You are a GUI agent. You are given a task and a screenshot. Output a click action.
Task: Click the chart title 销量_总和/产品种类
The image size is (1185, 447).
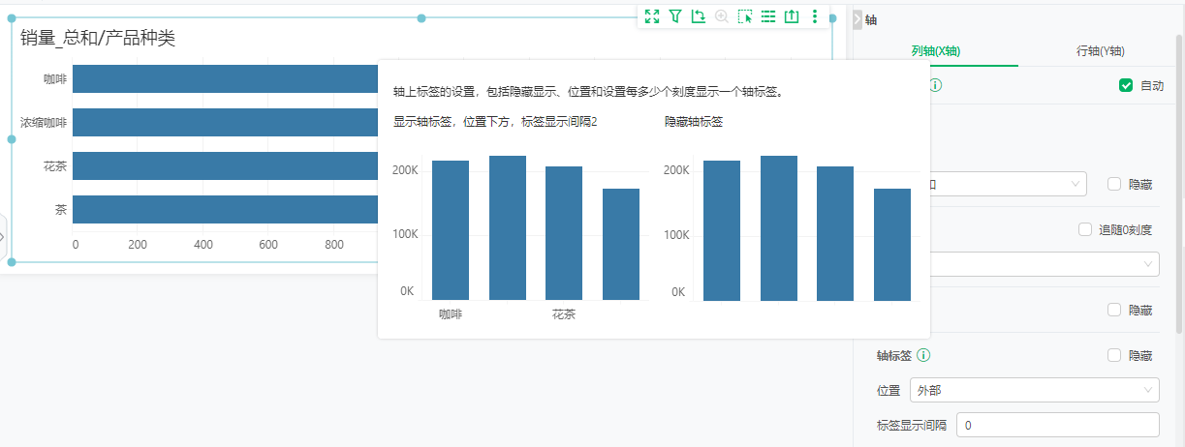pos(98,39)
